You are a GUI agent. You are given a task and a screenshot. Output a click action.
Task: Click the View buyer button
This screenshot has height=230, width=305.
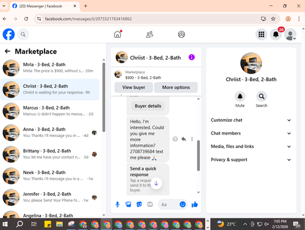tap(134, 88)
